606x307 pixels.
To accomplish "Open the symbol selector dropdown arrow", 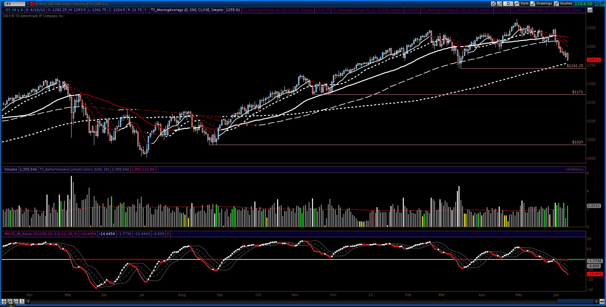I will click(28, 4).
